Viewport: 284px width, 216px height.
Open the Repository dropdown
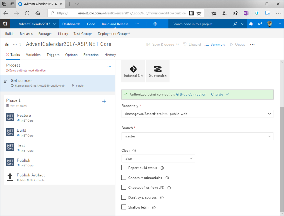click(197, 114)
